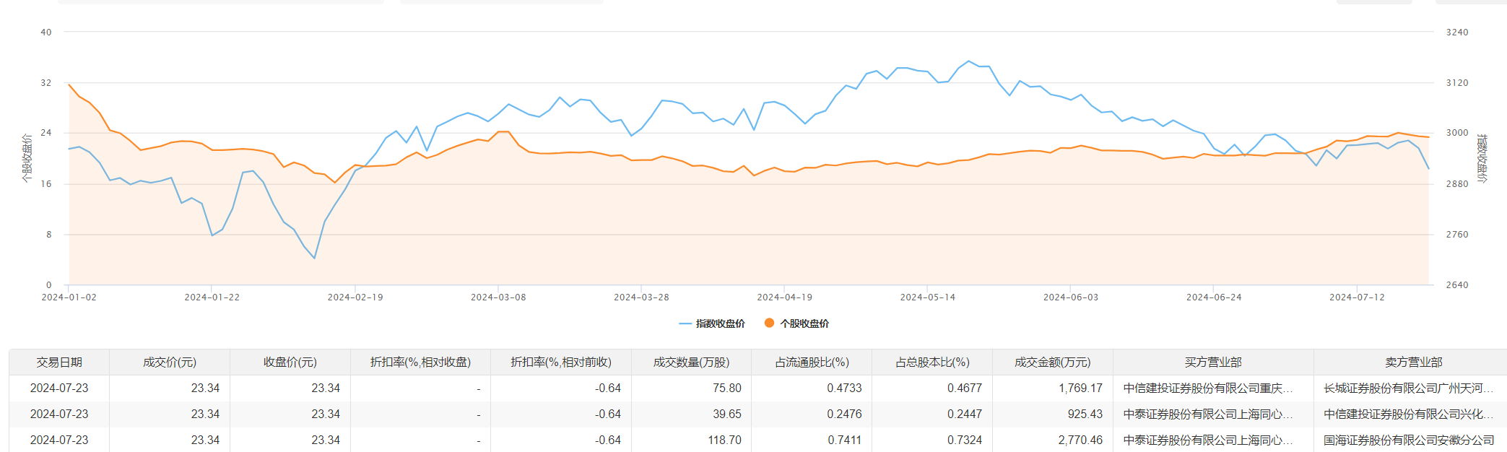1507x452 pixels.
Task: Open the 长城证券 seller branch entry
Action: pos(1407,388)
